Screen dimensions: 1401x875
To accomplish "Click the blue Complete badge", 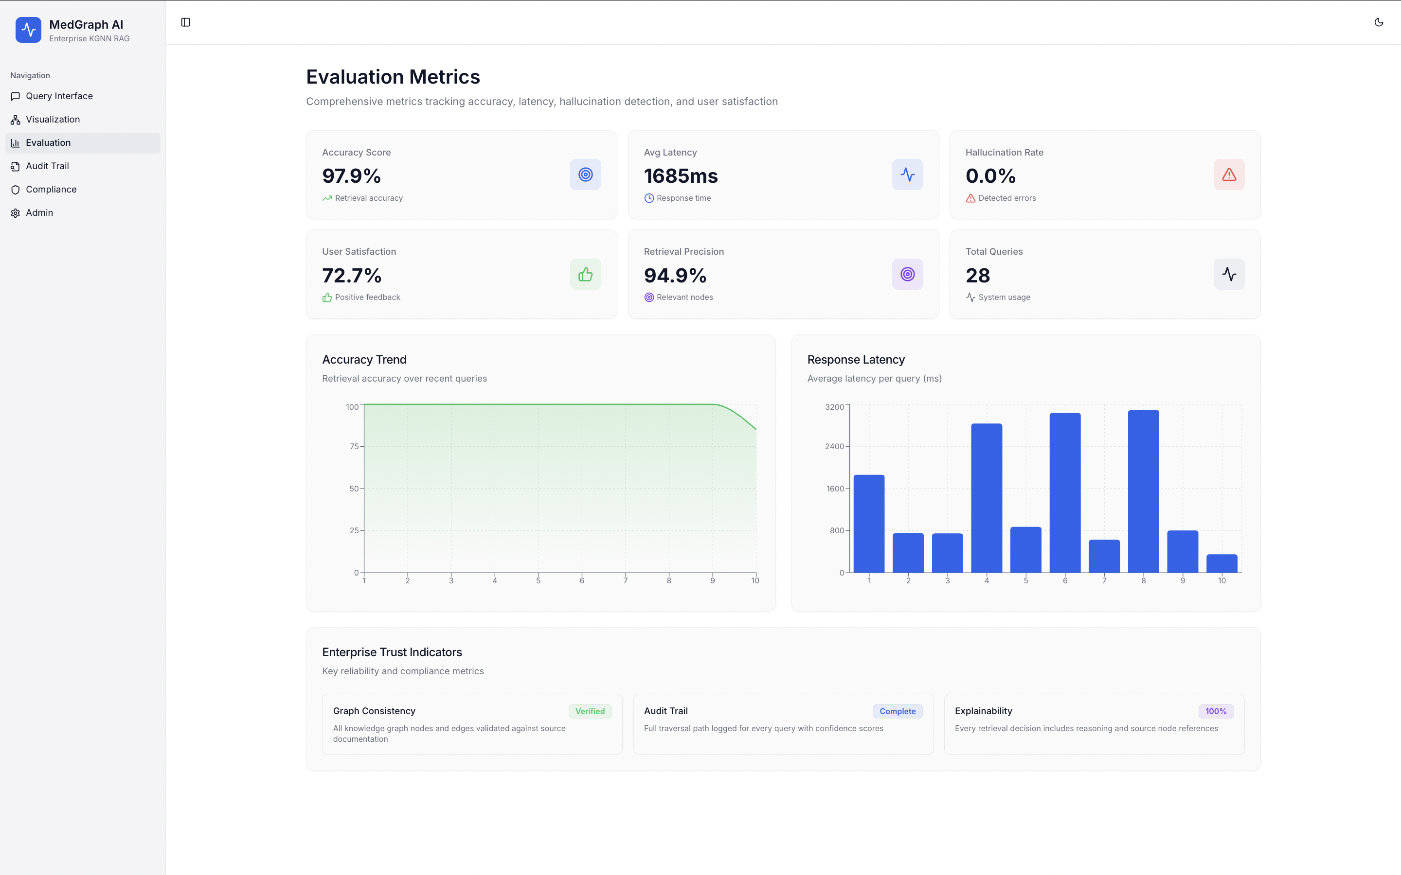I will point(897,711).
